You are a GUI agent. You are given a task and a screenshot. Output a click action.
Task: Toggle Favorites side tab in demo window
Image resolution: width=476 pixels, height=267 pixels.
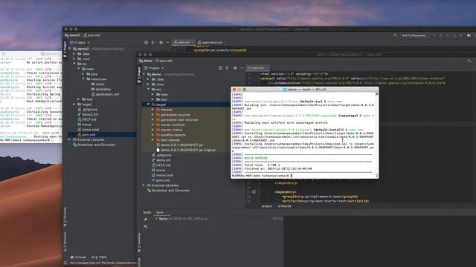click(x=139, y=243)
